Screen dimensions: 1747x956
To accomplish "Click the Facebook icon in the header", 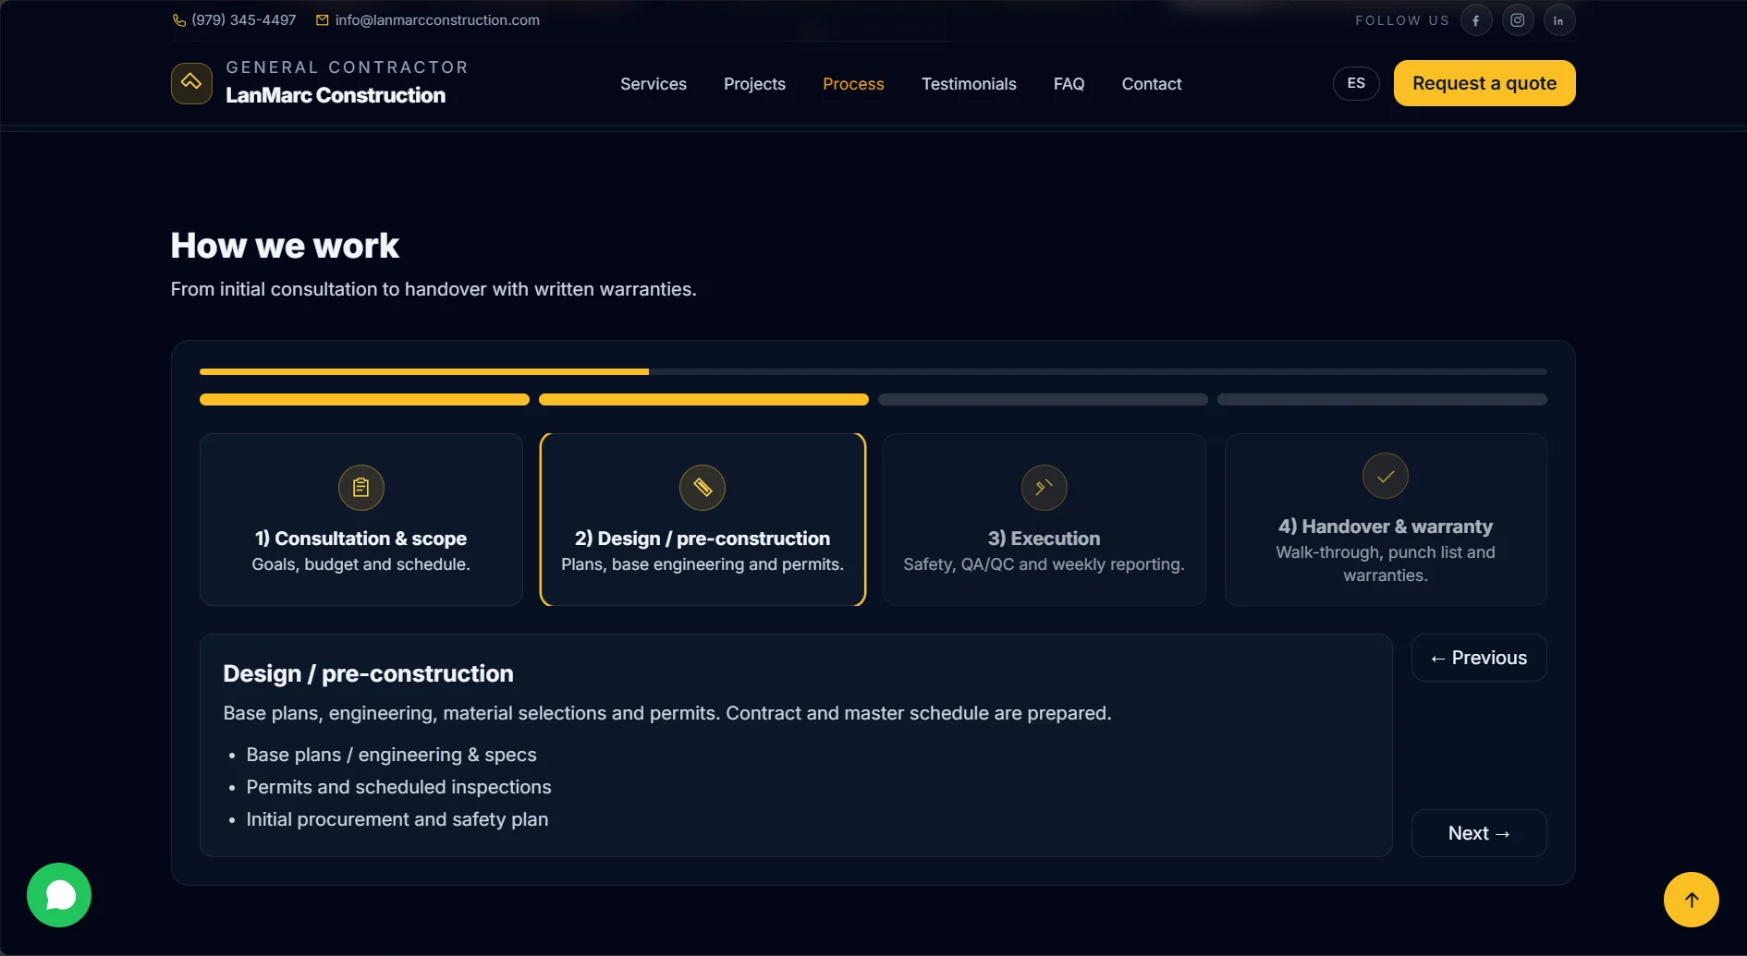I will tap(1475, 20).
